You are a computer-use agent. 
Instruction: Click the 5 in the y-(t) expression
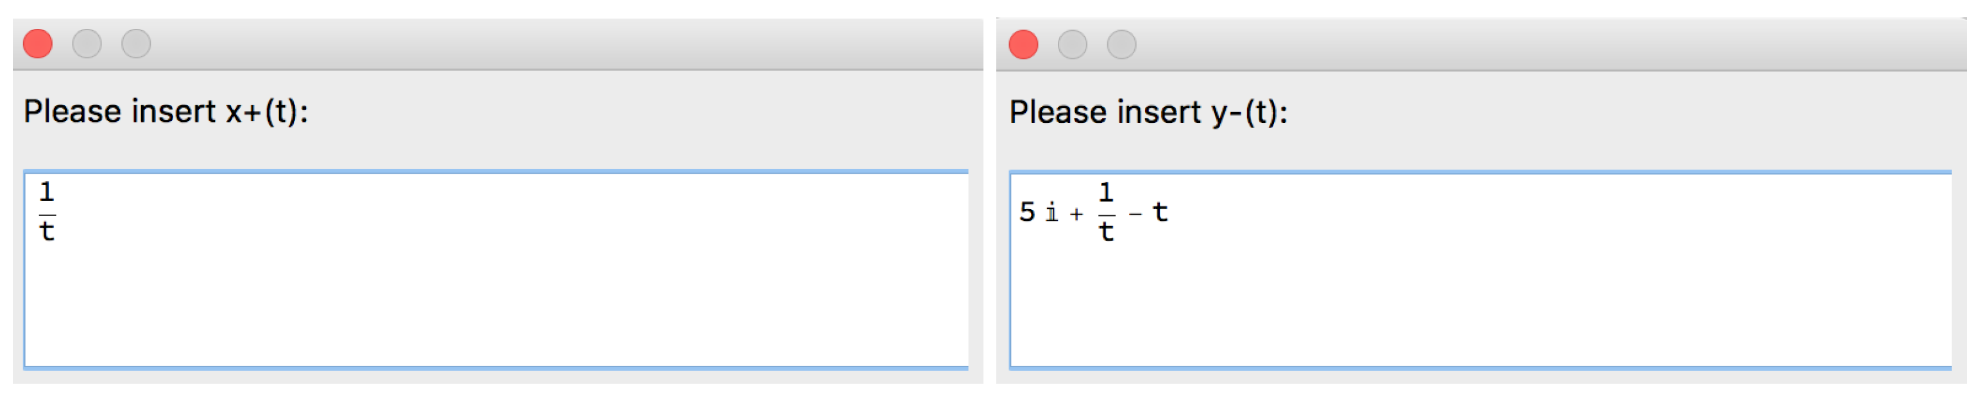1028,212
